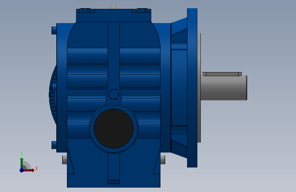Click the green Y axis arrow of the triad
296x192 pixels.
(x=22, y=163)
